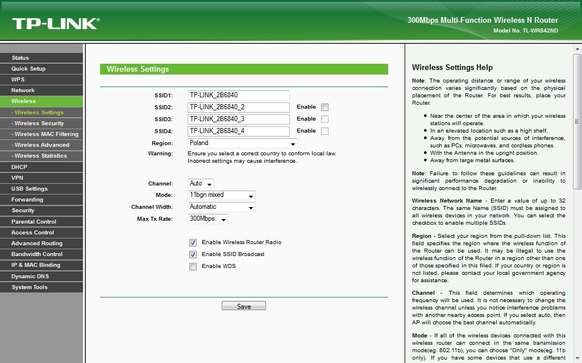Open System Tools menu
The image size is (582, 363).
point(41,287)
